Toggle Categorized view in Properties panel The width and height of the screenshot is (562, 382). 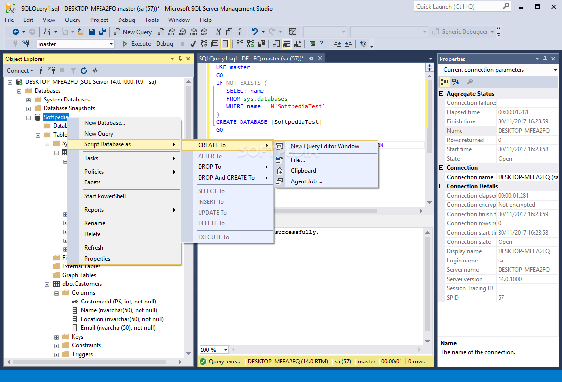coord(445,82)
